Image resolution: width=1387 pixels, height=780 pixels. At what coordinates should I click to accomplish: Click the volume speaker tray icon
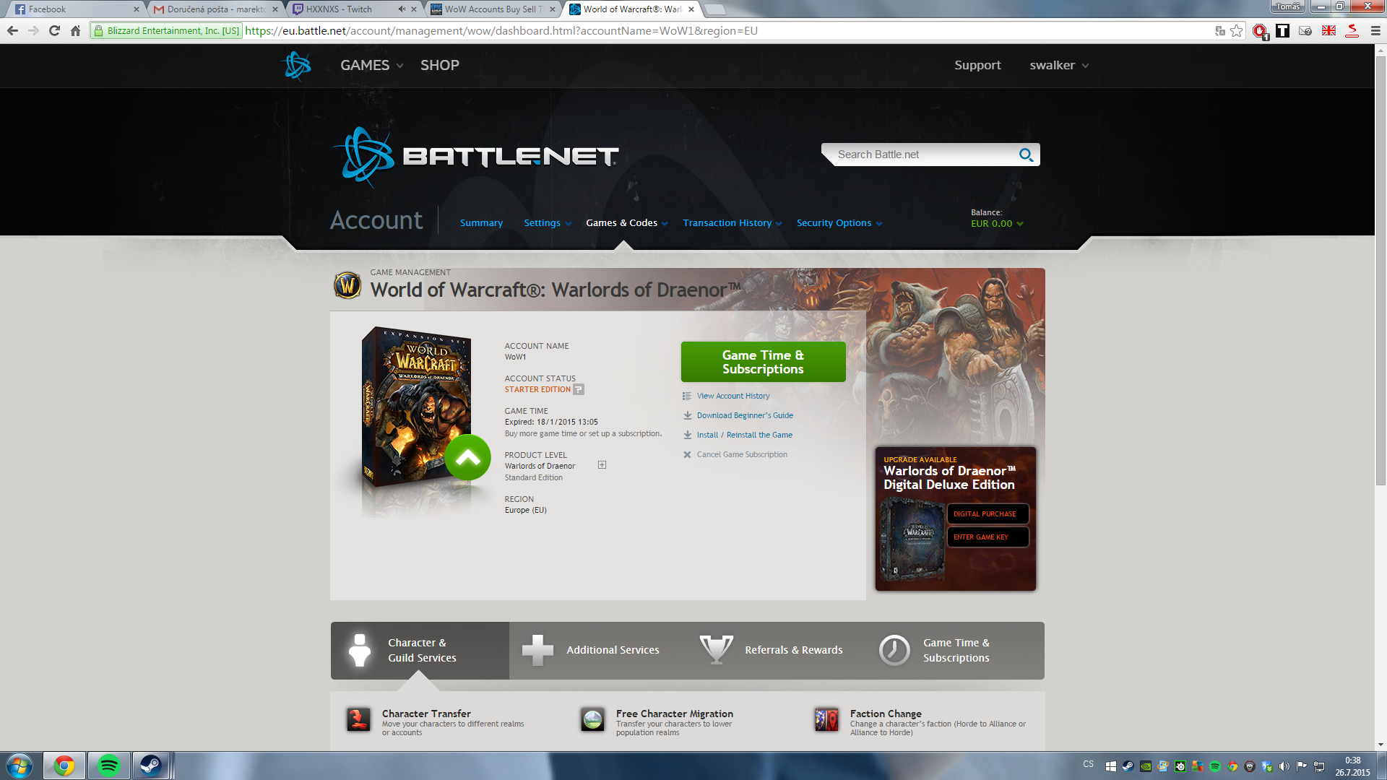tap(1284, 766)
